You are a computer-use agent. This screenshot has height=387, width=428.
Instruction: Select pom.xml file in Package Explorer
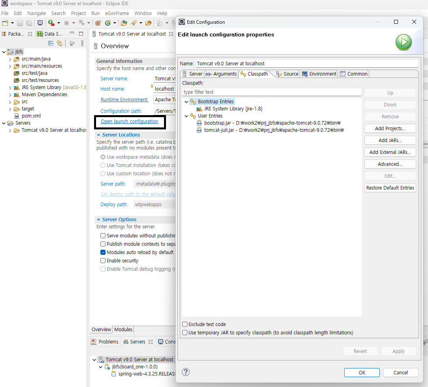click(31, 116)
